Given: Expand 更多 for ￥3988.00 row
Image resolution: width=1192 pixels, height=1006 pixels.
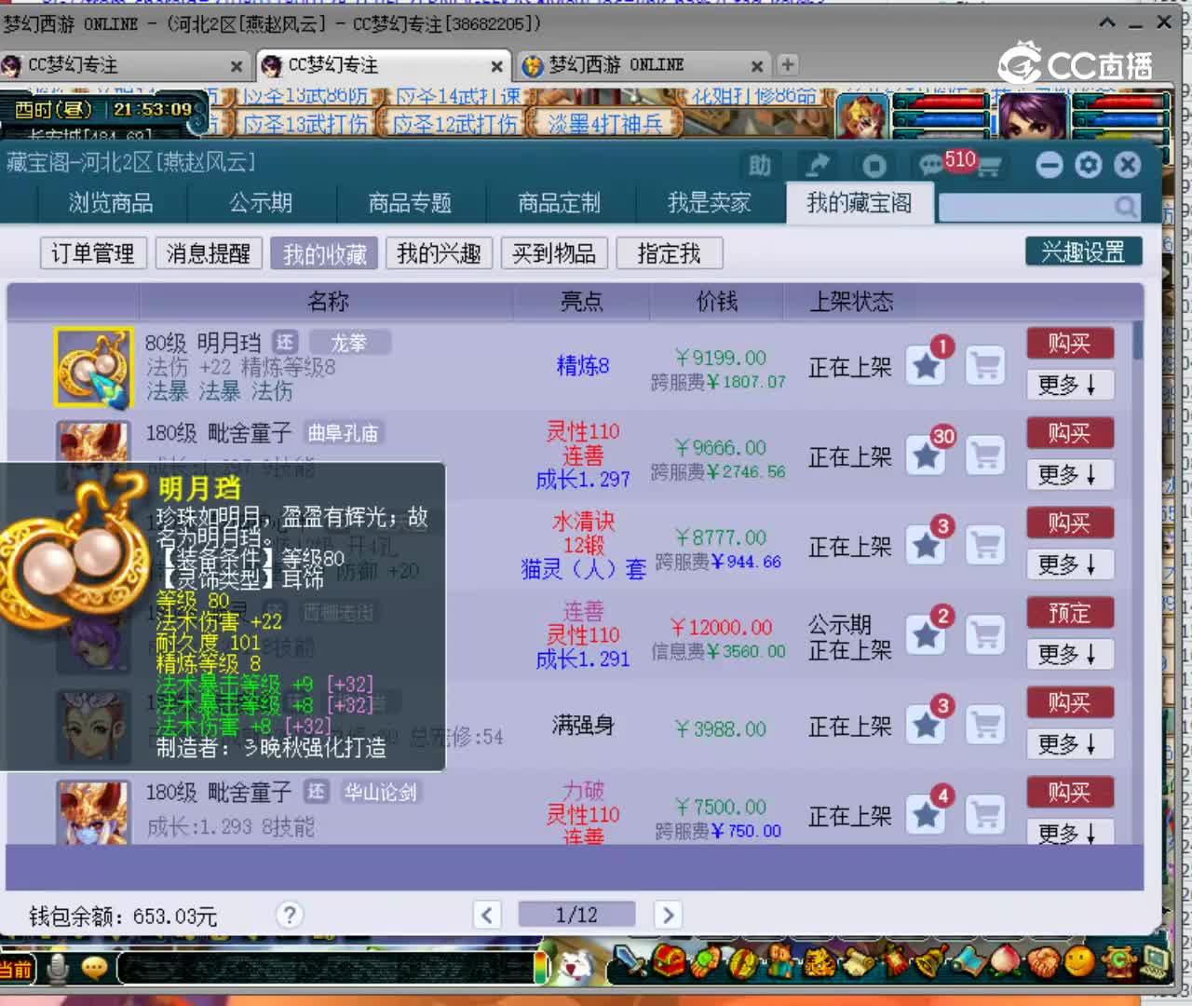Looking at the screenshot, I should (x=1069, y=743).
